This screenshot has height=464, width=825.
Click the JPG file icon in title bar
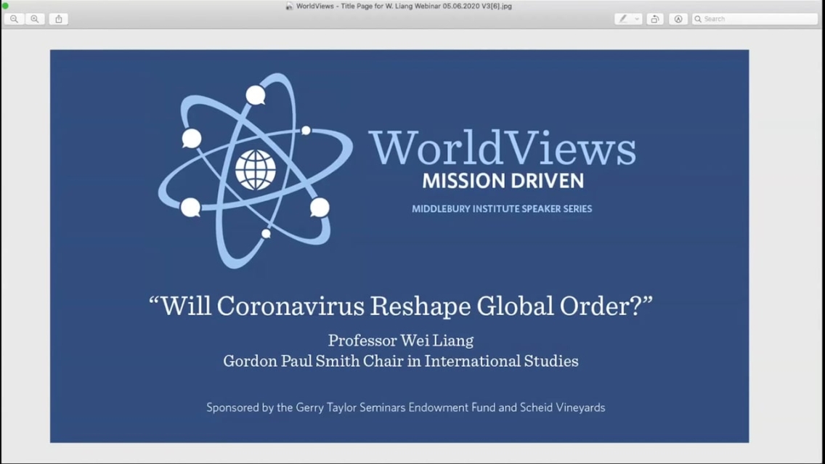click(289, 7)
